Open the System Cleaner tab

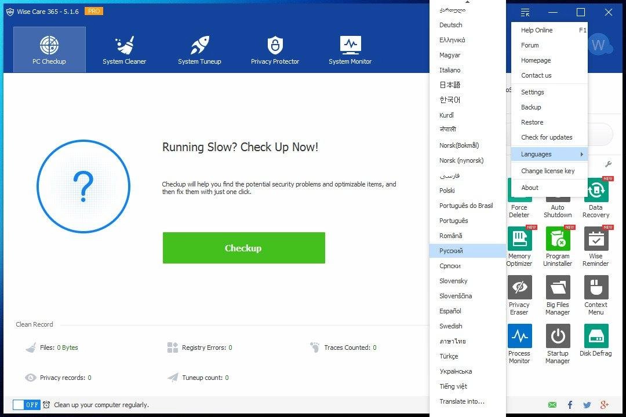pos(124,49)
